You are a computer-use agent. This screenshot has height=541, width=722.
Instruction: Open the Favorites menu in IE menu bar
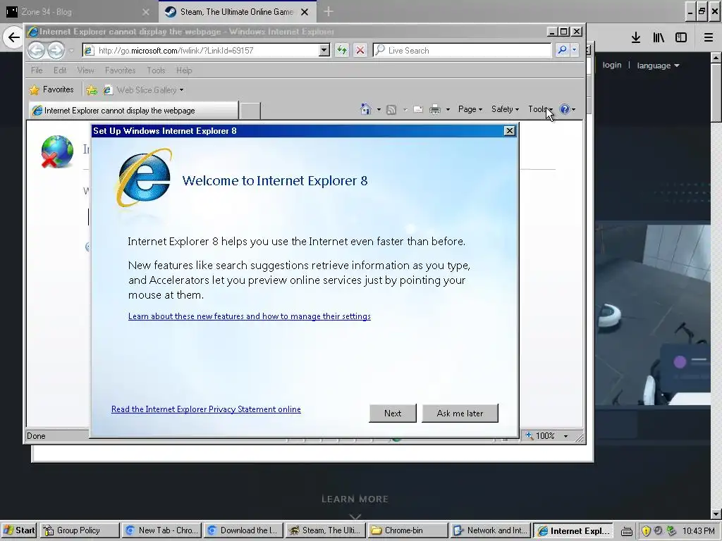[120, 70]
